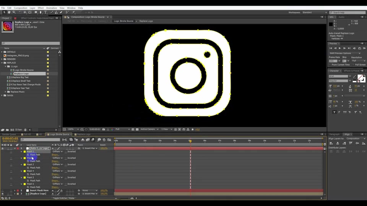Jump to first frame in Preview panel
This screenshot has height=206, width=367.
coord(331,48)
